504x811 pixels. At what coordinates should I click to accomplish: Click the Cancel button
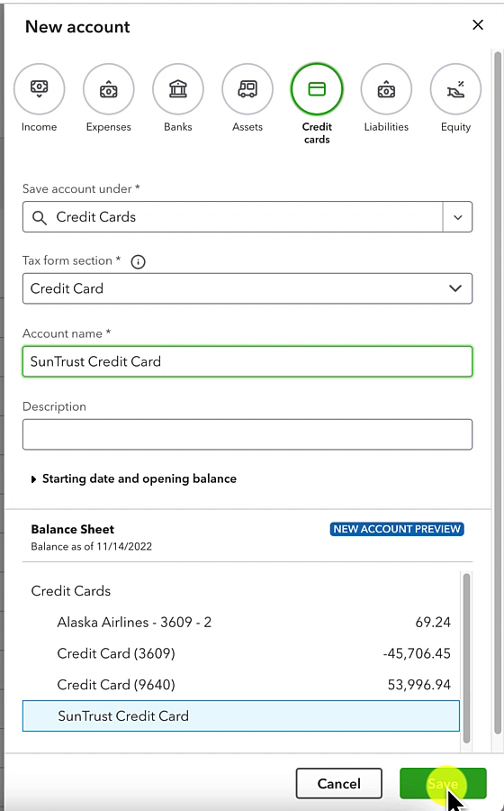[338, 784]
